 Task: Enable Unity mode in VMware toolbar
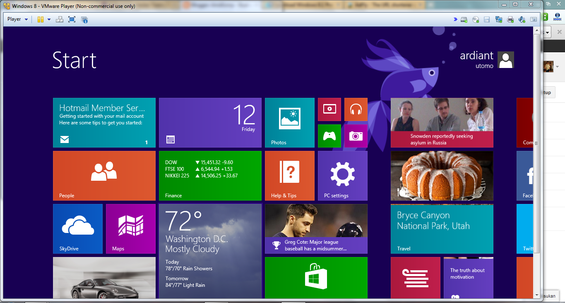click(x=84, y=19)
